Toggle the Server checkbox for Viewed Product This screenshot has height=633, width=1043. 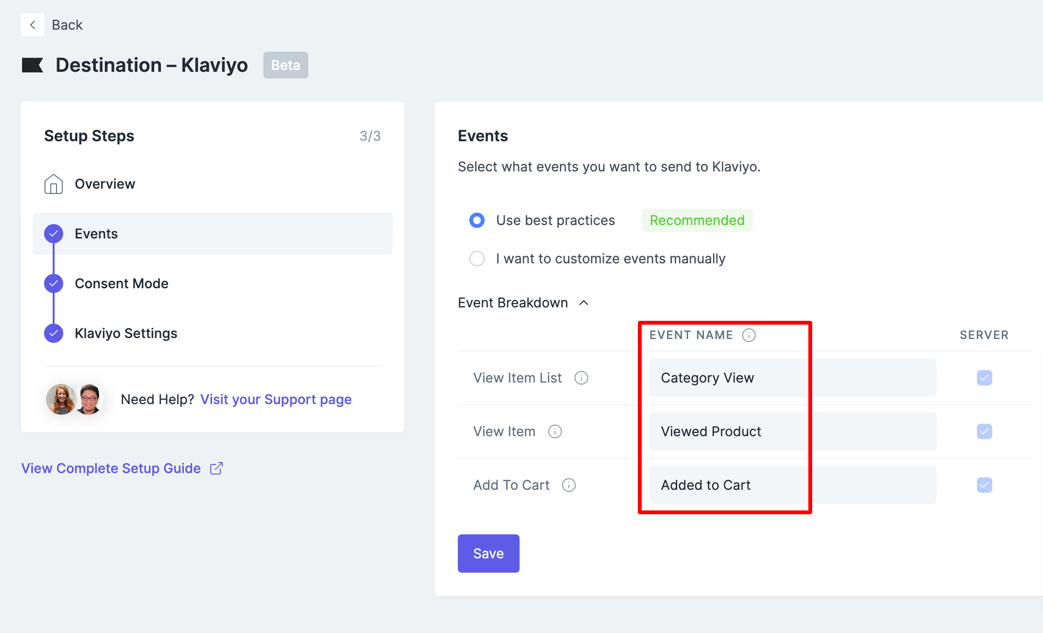(x=984, y=431)
